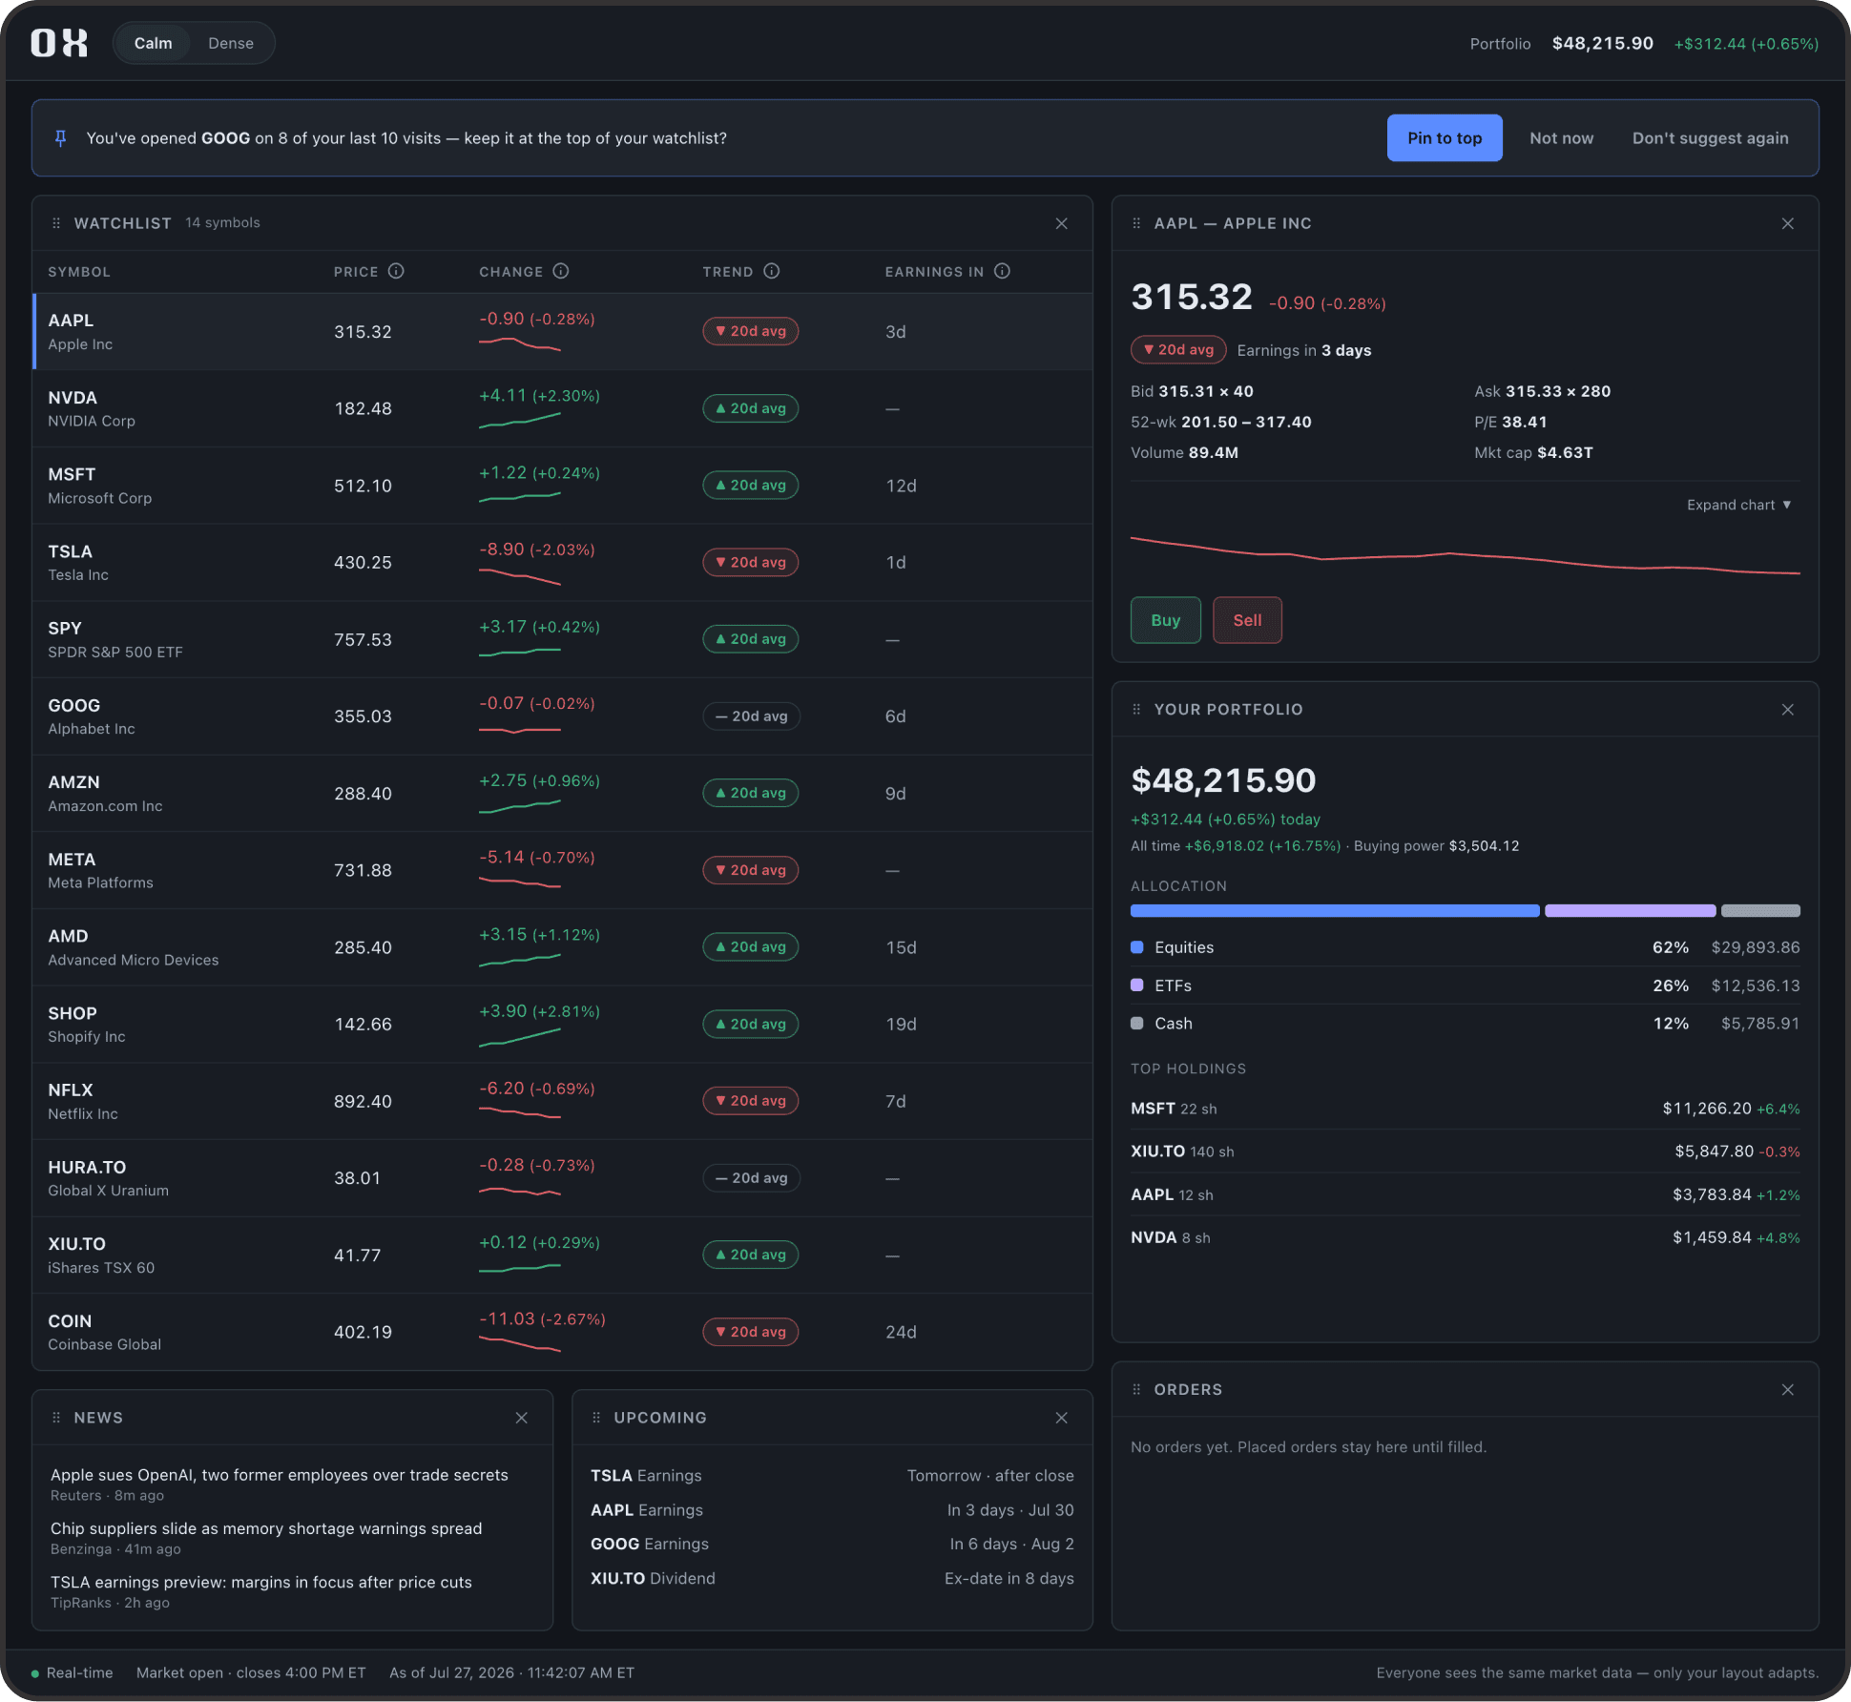Click the GOOG Earnings upcoming event
Screen dimensions: 1851x1702
coord(832,1544)
